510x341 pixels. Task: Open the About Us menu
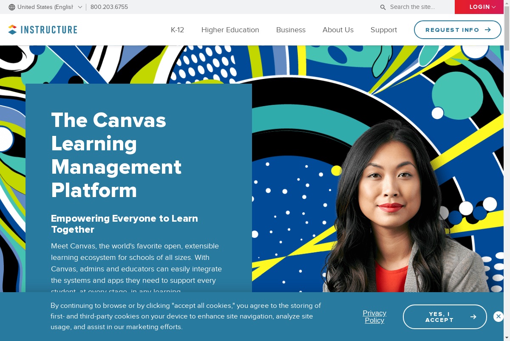click(x=338, y=30)
